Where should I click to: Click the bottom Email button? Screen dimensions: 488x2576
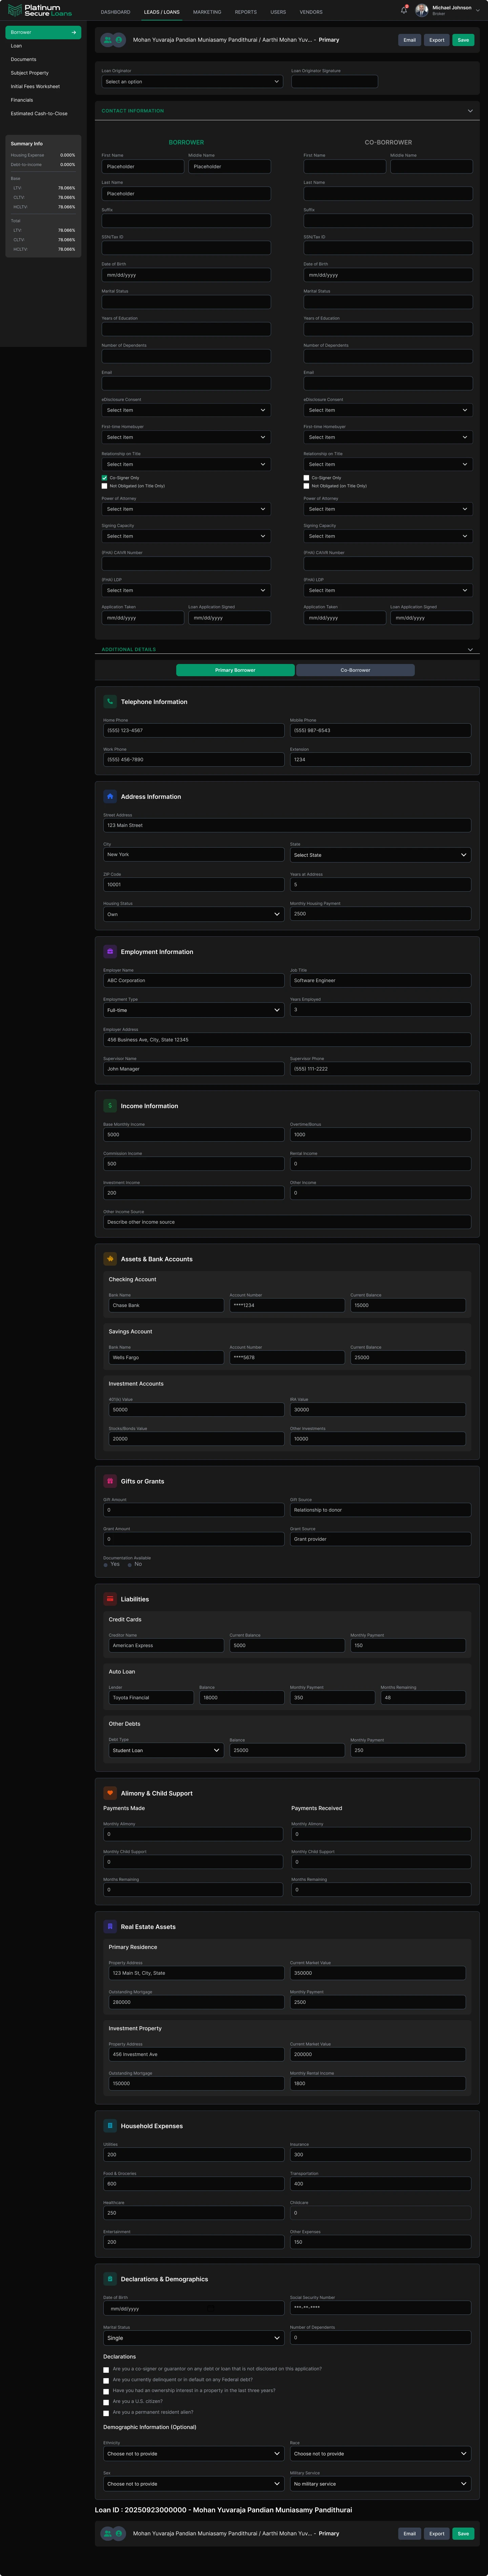click(409, 2533)
